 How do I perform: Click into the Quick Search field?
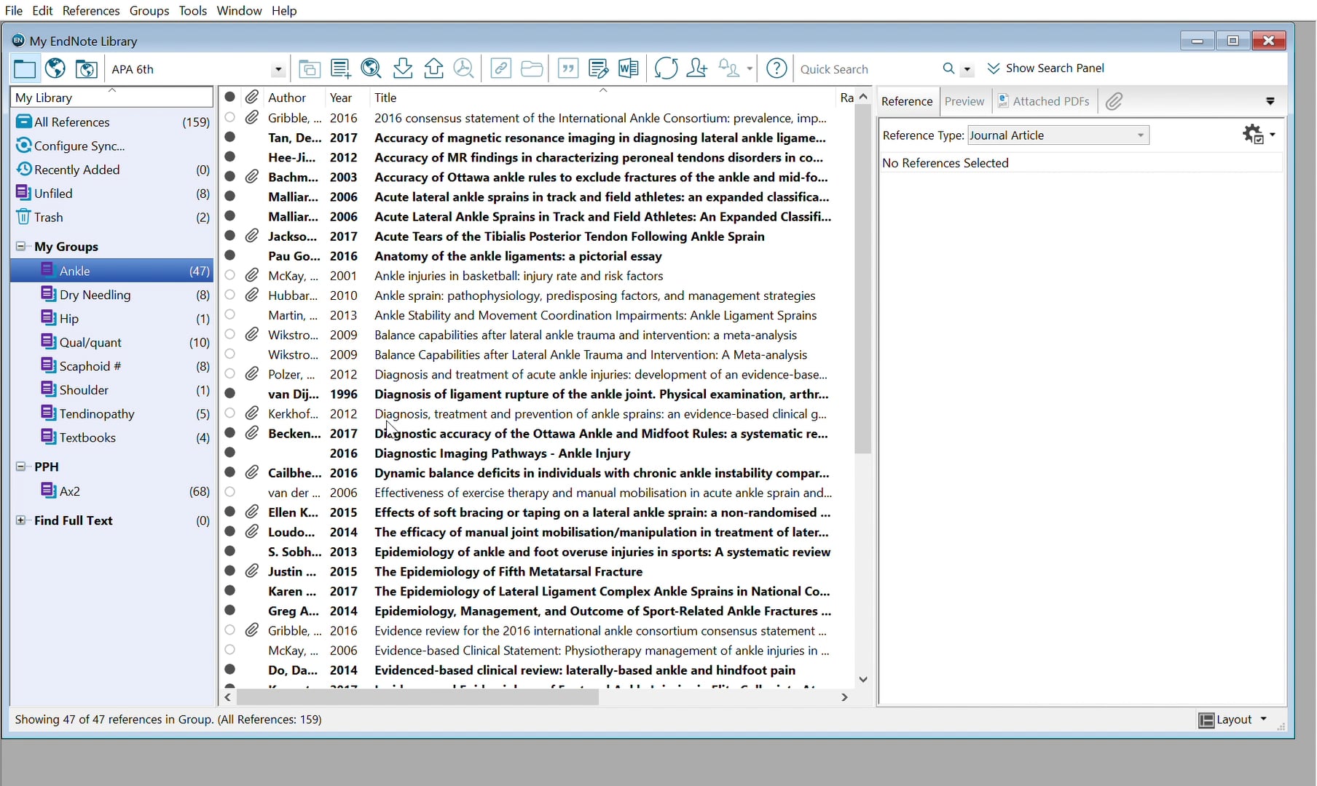click(868, 69)
